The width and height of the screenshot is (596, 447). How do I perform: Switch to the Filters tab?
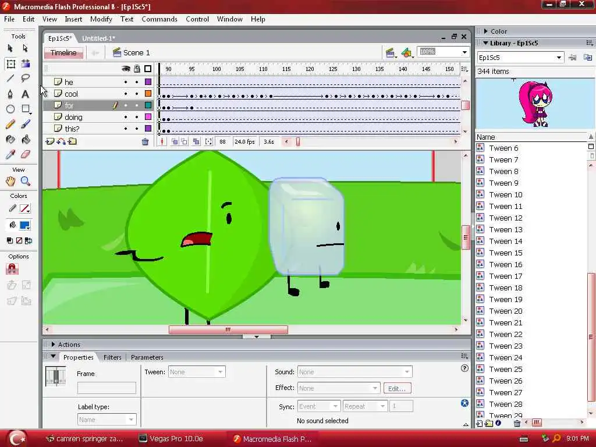tap(112, 357)
